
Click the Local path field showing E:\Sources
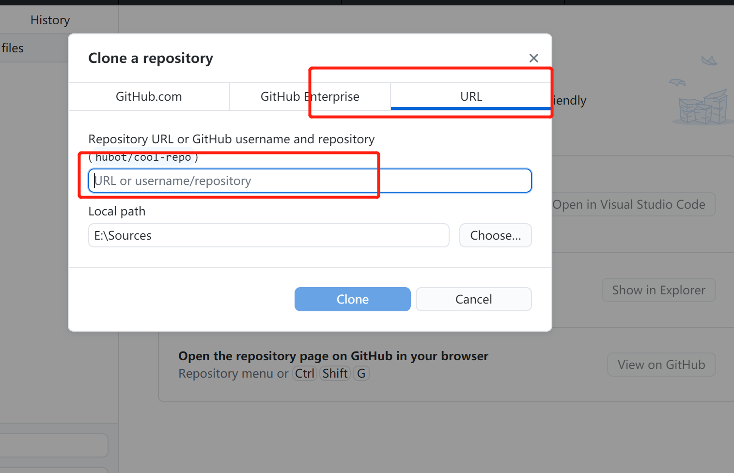268,235
